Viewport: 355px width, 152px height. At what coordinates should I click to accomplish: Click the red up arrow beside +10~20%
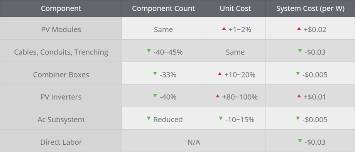click(220, 74)
